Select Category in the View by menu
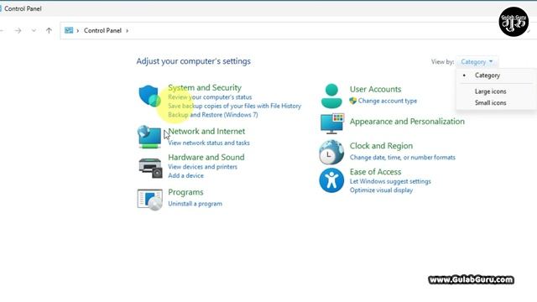Screen dimensions: 537x302 tap(487, 75)
